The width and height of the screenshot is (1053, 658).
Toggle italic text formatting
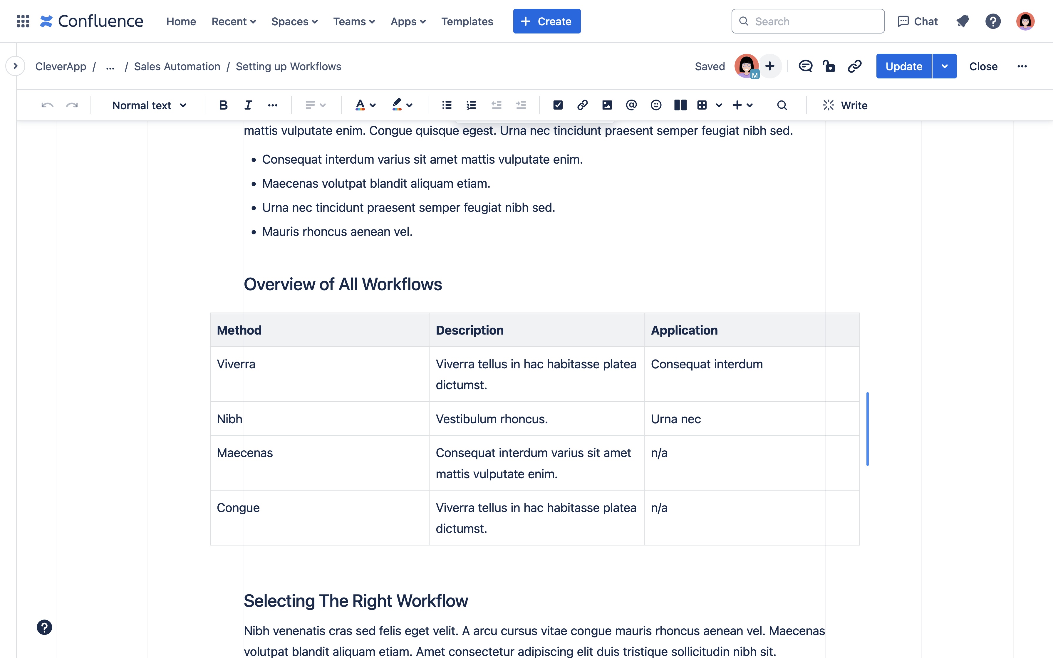(248, 105)
